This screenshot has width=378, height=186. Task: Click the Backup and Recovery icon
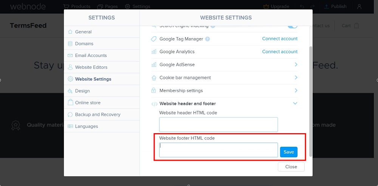(x=70, y=114)
